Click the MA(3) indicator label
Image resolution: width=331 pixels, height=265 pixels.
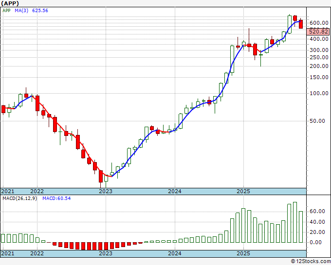21,10
